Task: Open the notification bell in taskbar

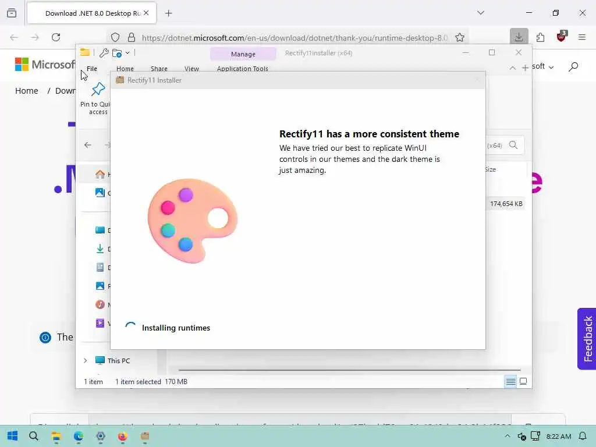Action: [x=582, y=436]
